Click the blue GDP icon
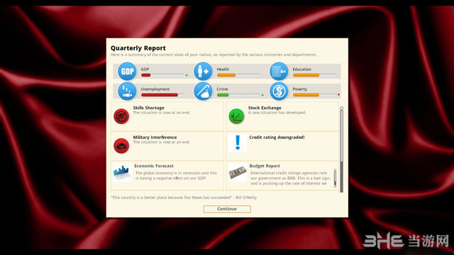454x255 pixels. coord(127,71)
